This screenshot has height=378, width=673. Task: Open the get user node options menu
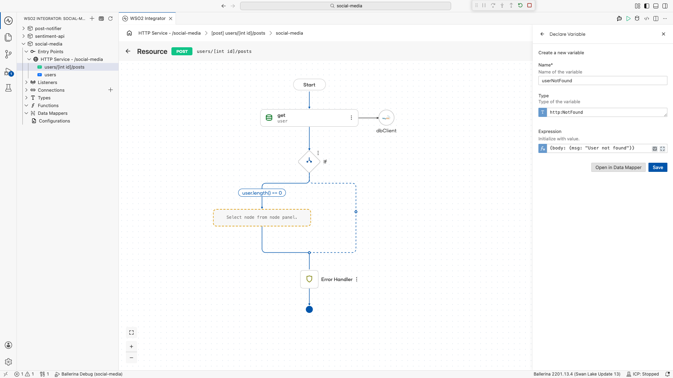coord(351,118)
